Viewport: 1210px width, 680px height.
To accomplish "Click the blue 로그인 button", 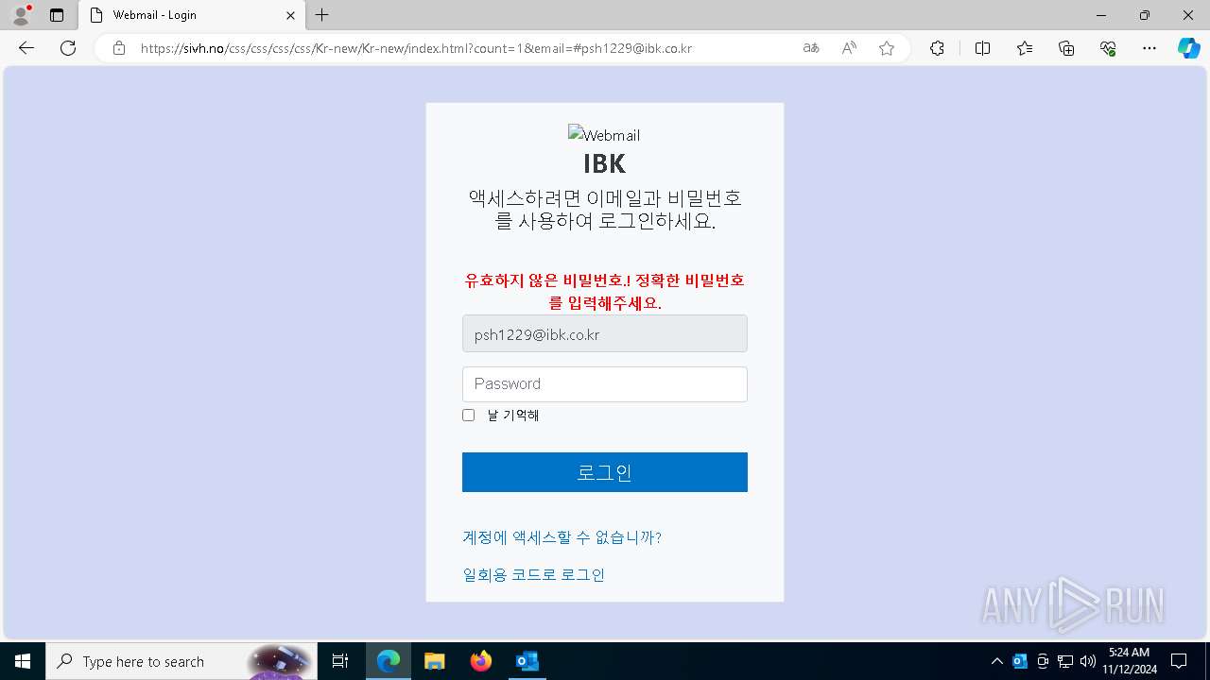I will click(605, 472).
